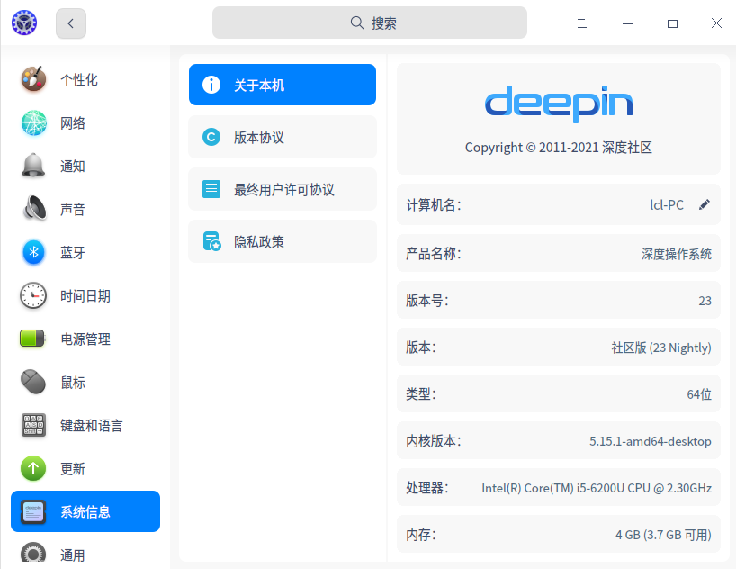Click the back navigation arrow
Image resolution: width=736 pixels, height=569 pixels.
(x=70, y=23)
